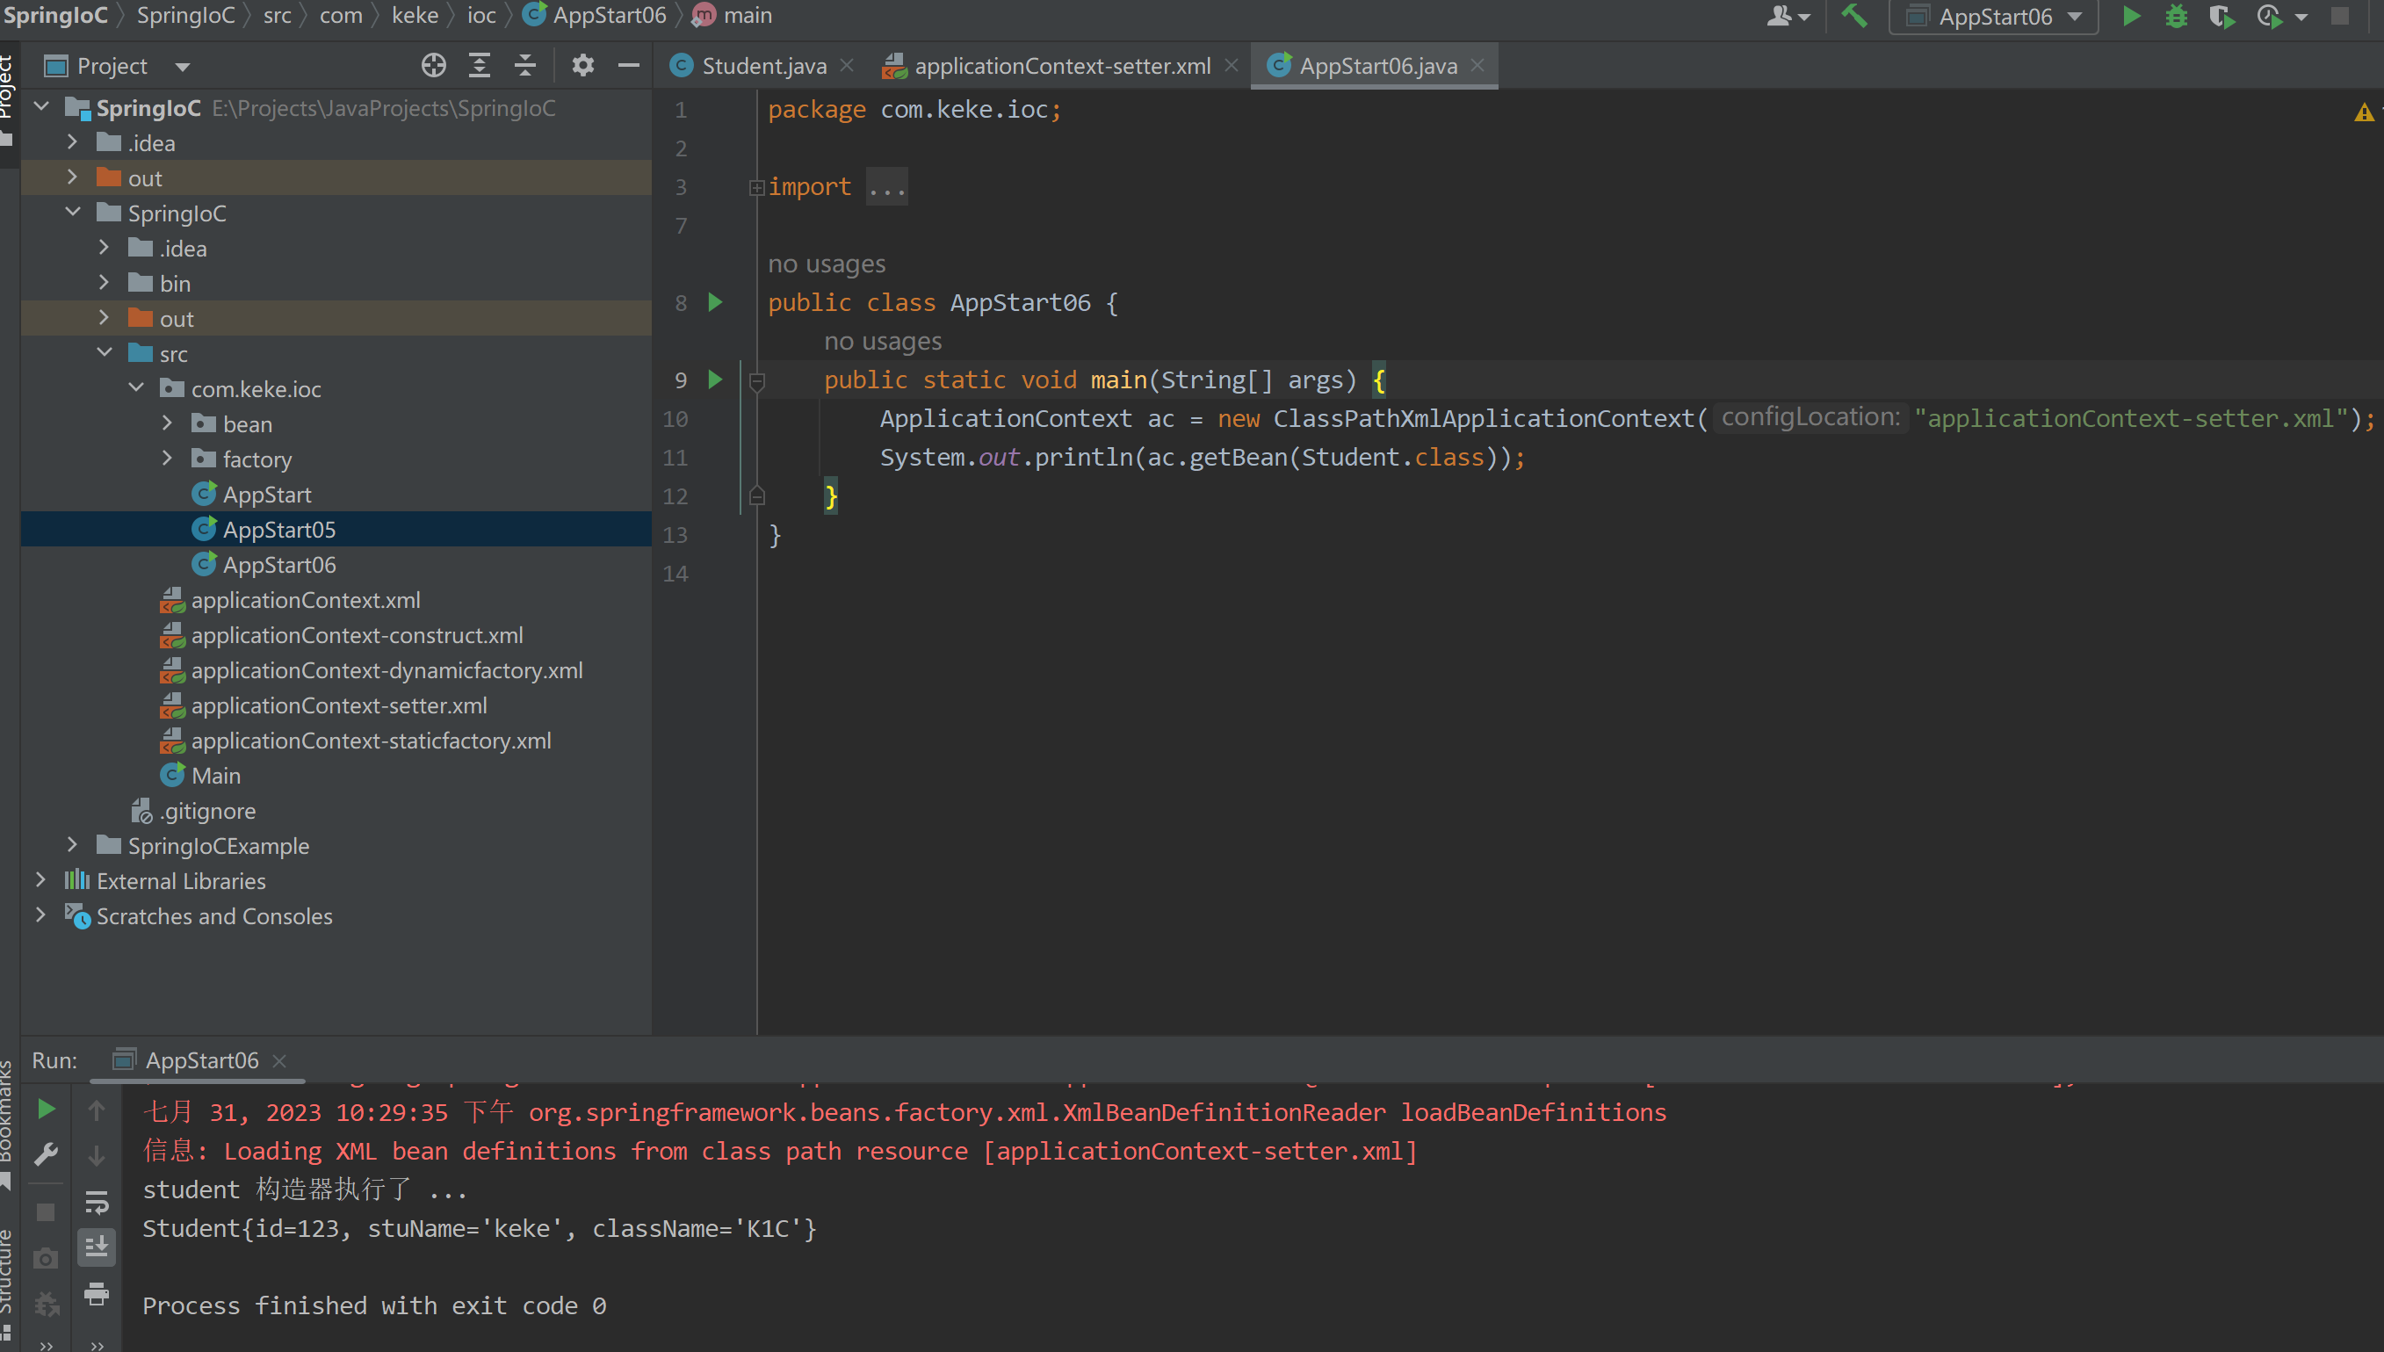Switch to applicationContext-setter.xml tab
Viewport: 2384px width, 1352px height.
[1061, 66]
